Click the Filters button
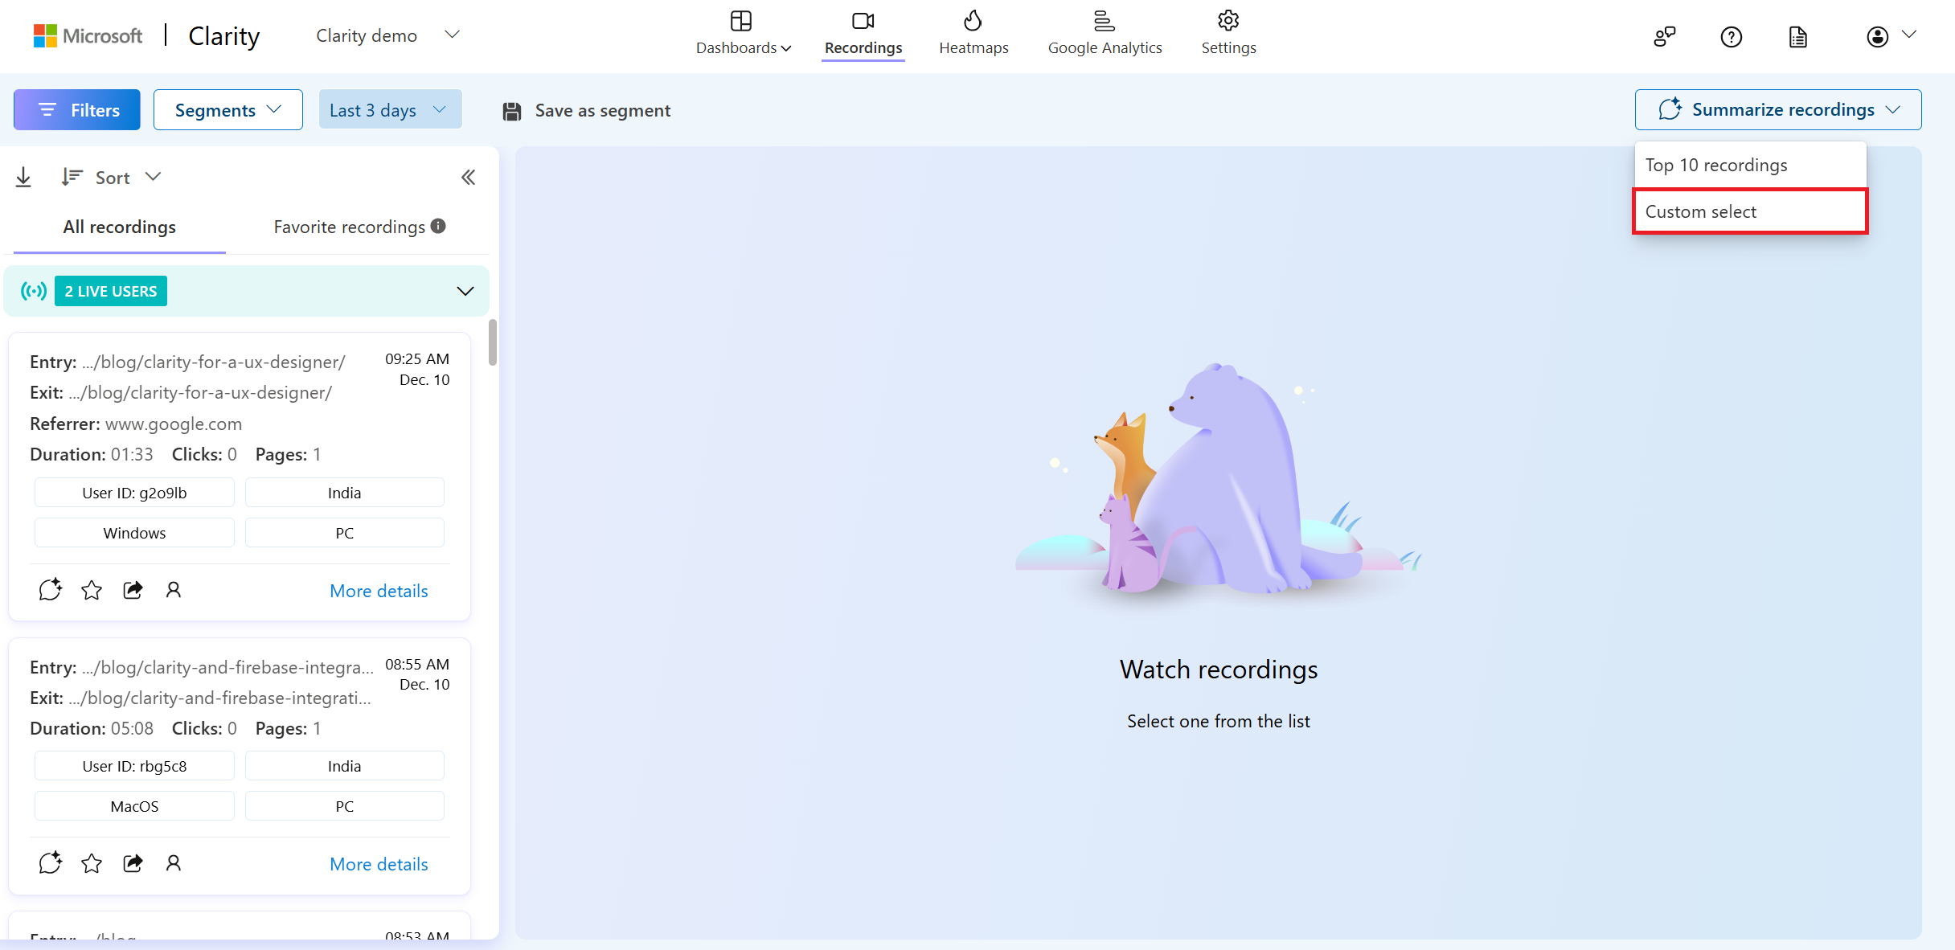Viewport: 1955px width, 950px height. coord(77,109)
